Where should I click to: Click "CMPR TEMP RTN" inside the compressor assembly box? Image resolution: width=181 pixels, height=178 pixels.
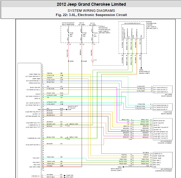pyautogui.click(x=159, y=156)
